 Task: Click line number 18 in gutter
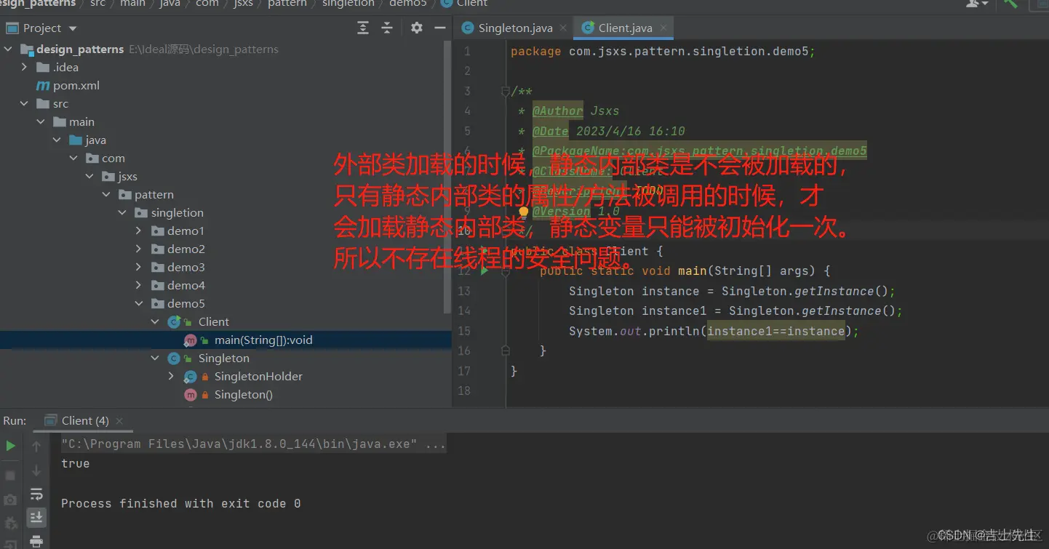coord(463,390)
